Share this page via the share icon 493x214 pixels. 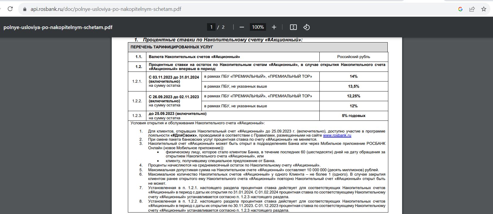tap(472, 9)
